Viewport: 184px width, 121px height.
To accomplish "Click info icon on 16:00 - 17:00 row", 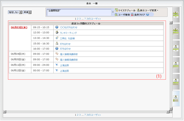I will point(57,48).
